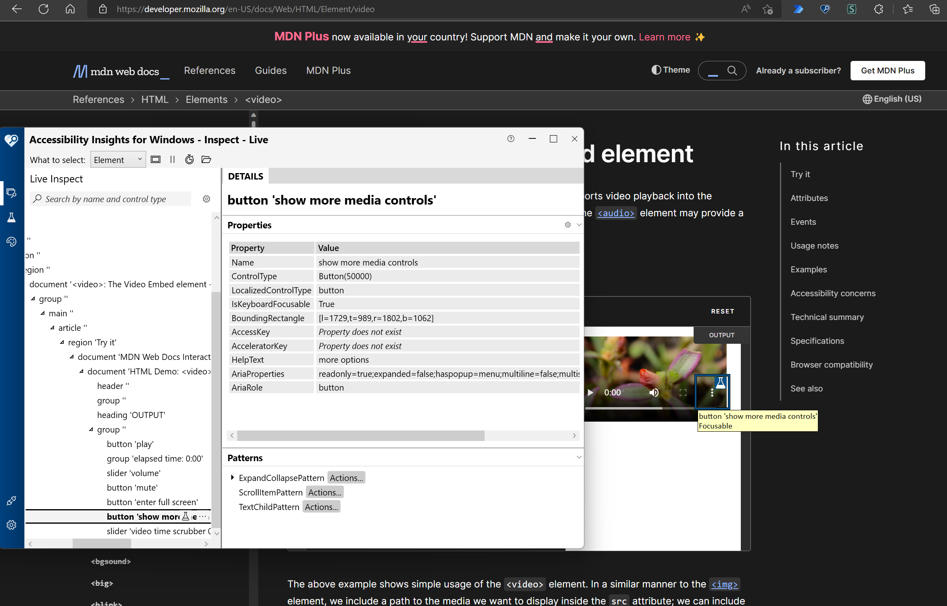Open the Test beaker icon in left sidebar
Screen dimensions: 947x606
click(12, 217)
